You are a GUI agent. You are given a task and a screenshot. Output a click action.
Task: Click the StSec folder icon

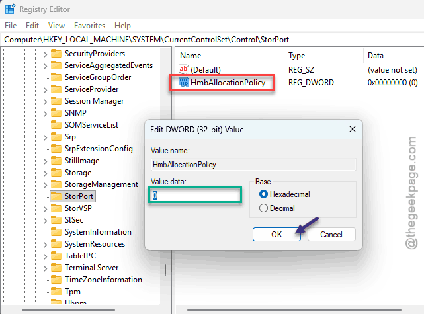pyautogui.click(x=56, y=220)
